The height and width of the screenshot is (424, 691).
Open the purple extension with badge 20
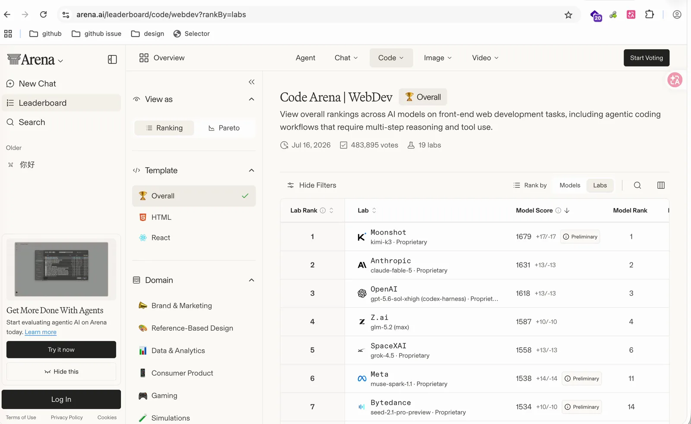596,16
